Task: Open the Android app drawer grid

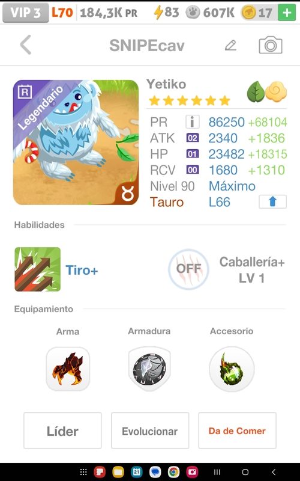Action: pyautogui.click(x=83, y=472)
